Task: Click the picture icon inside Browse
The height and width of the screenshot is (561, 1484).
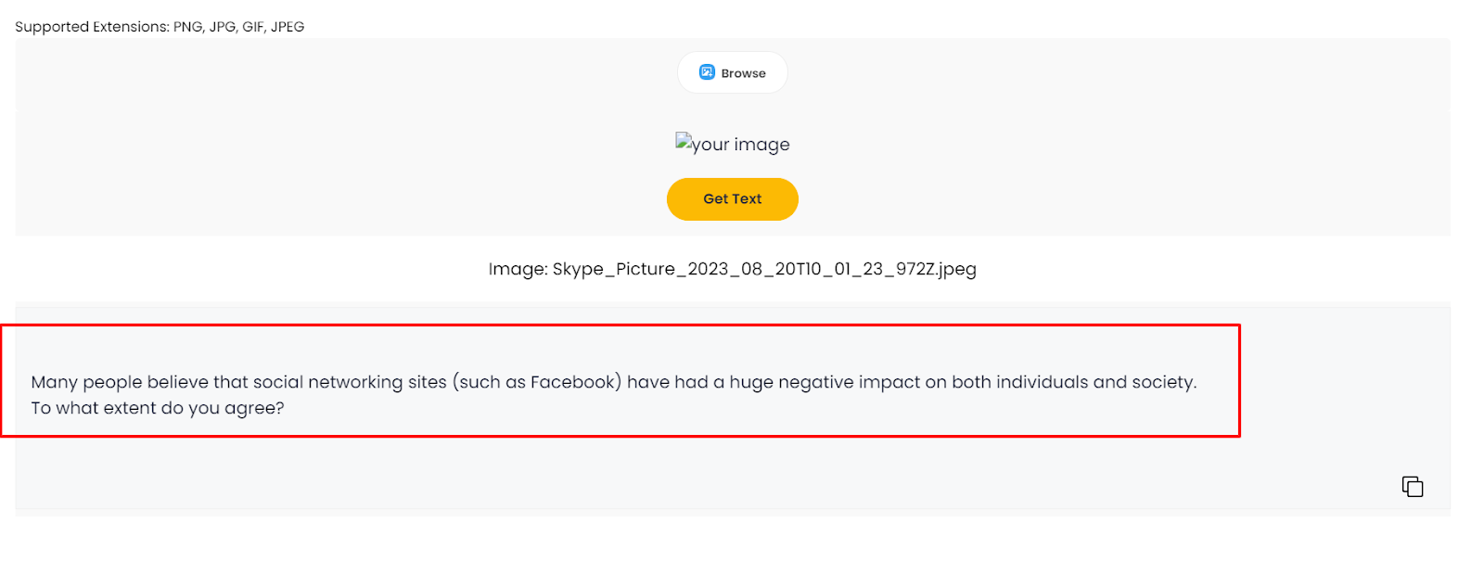Action: point(707,72)
